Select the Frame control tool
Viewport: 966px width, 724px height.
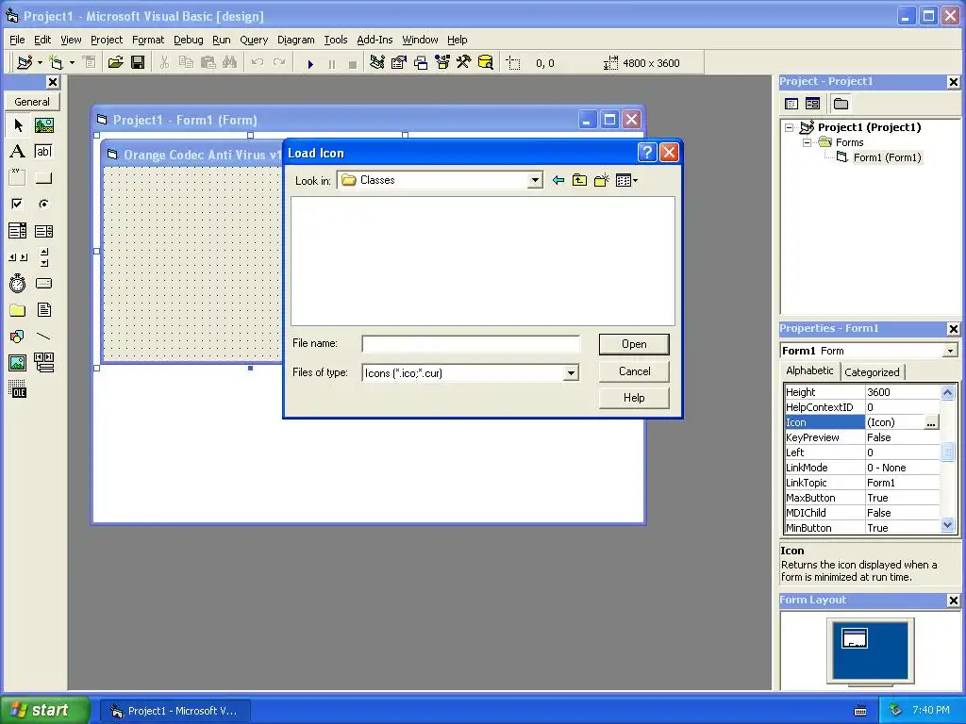18,178
